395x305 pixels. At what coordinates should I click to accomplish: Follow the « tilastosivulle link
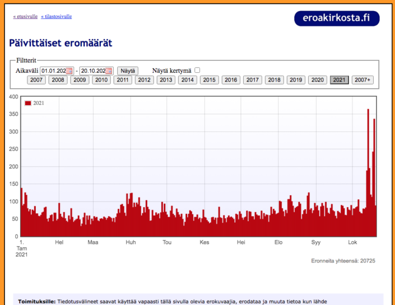tap(57, 17)
